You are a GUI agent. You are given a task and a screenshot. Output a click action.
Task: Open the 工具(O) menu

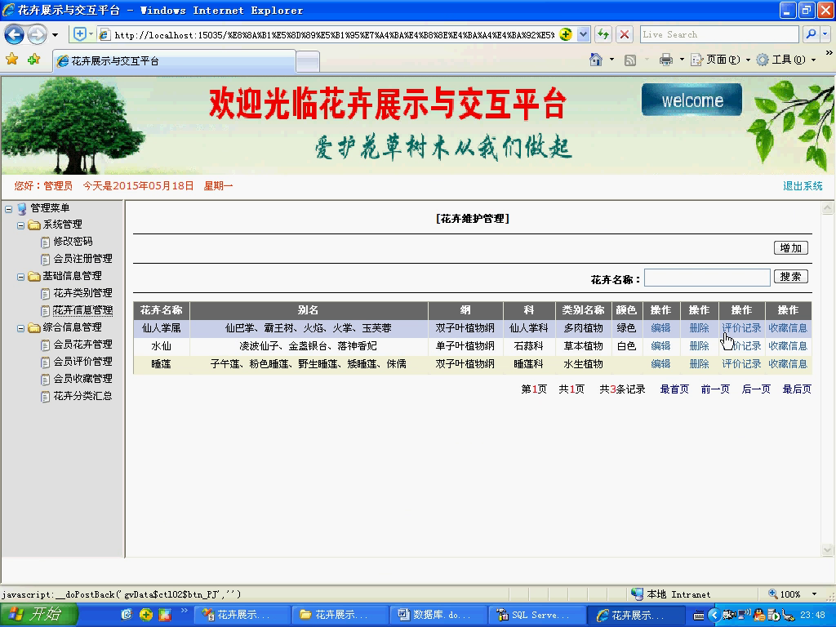(x=786, y=60)
